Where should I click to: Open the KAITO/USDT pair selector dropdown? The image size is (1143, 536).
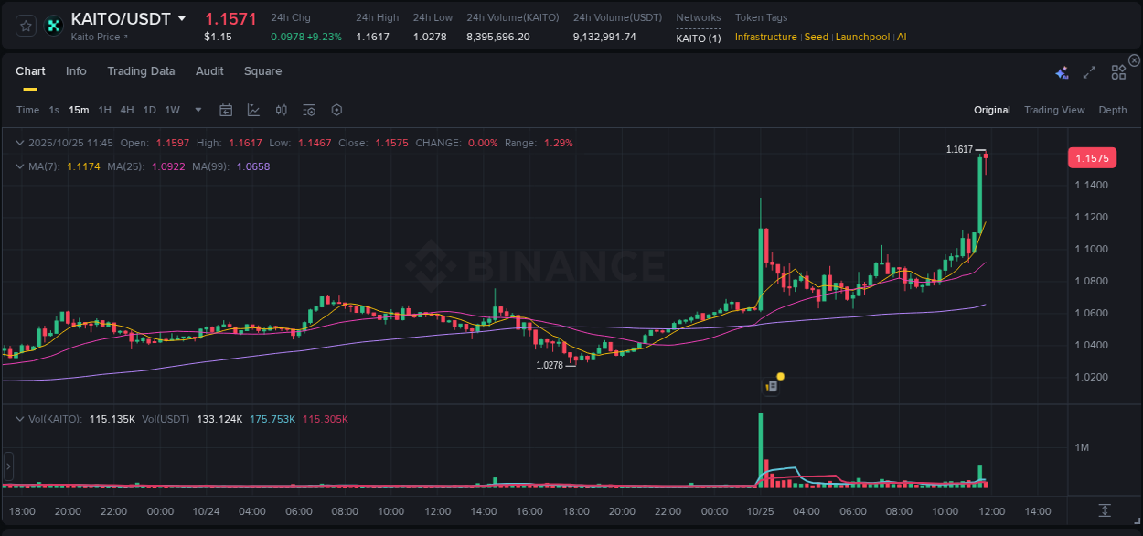point(183,17)
